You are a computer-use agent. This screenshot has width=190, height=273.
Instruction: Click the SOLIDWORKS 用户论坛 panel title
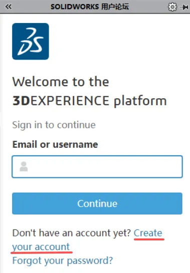click(x=90, y=7)
